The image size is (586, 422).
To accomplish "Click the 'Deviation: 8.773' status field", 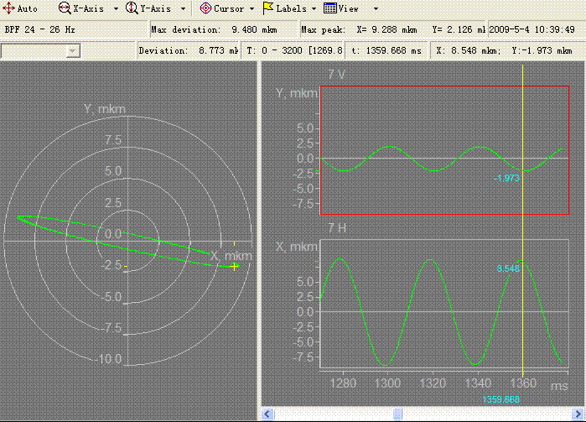I will 189,50.
